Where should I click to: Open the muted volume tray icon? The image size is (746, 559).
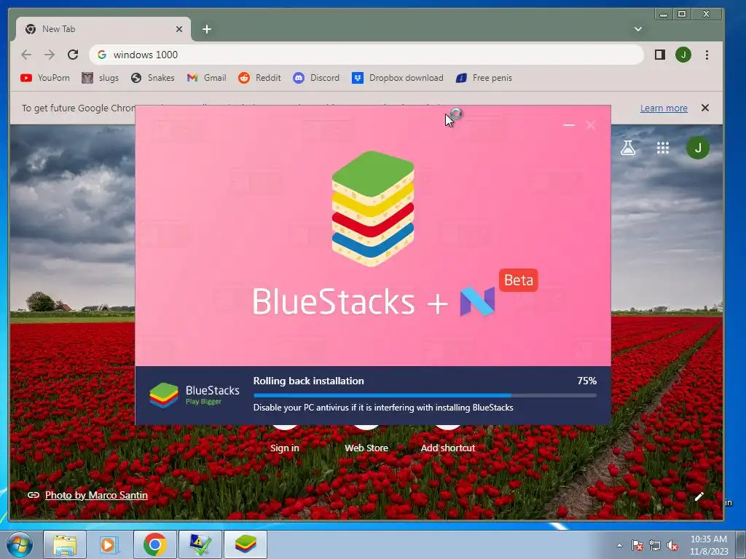[x=672, y=545]
